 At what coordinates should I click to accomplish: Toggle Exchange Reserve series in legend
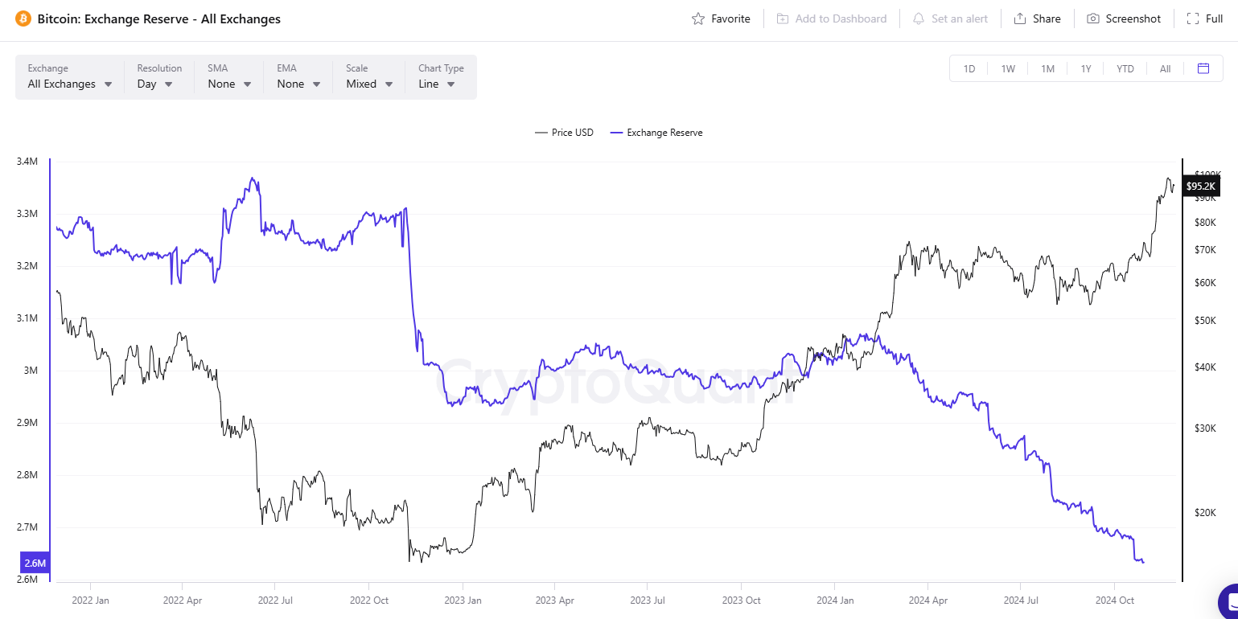pyautogui.click(x=656, y=133)
